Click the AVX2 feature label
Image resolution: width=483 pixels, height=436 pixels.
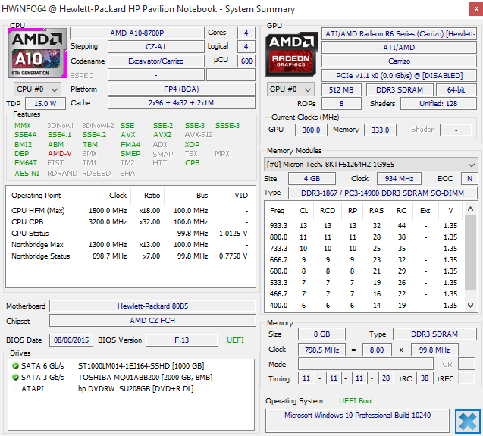[x=162, y=135]
